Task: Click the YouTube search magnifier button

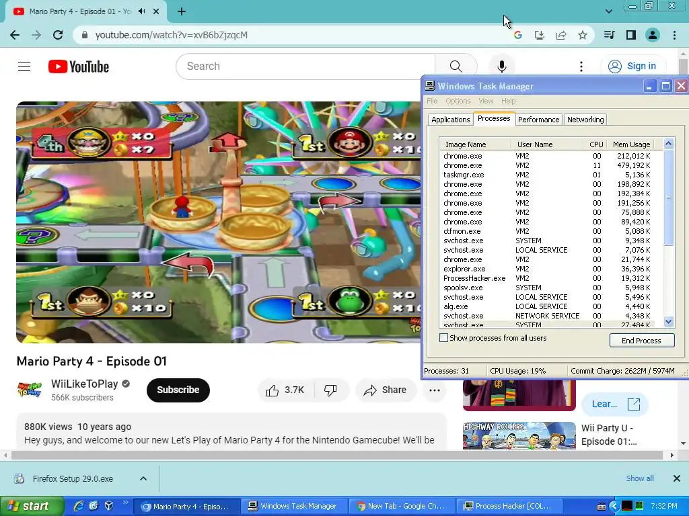Action: coord(456,67)
